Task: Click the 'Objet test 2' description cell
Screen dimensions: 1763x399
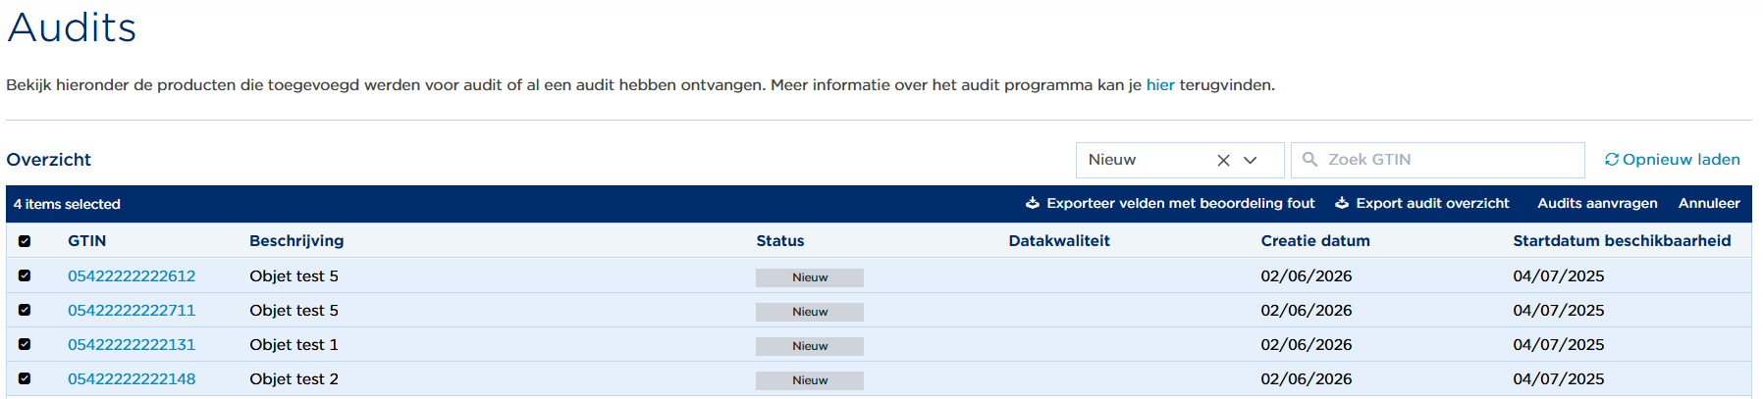Action: [x=294, y=379]
